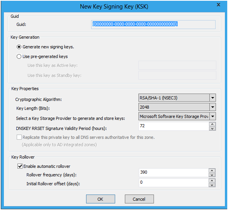The height and width of the screenshot is (210, 228).
Task: Disable the Enable automatic rollover checkbox
Action: (x=20, y=166)
